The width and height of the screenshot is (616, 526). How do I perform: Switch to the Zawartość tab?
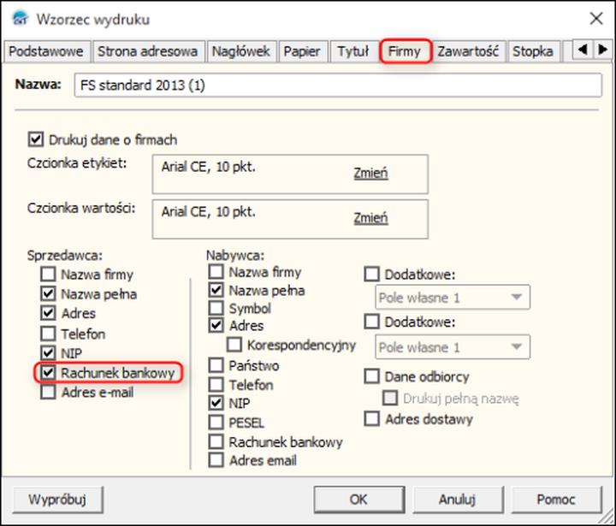[469, 51]
